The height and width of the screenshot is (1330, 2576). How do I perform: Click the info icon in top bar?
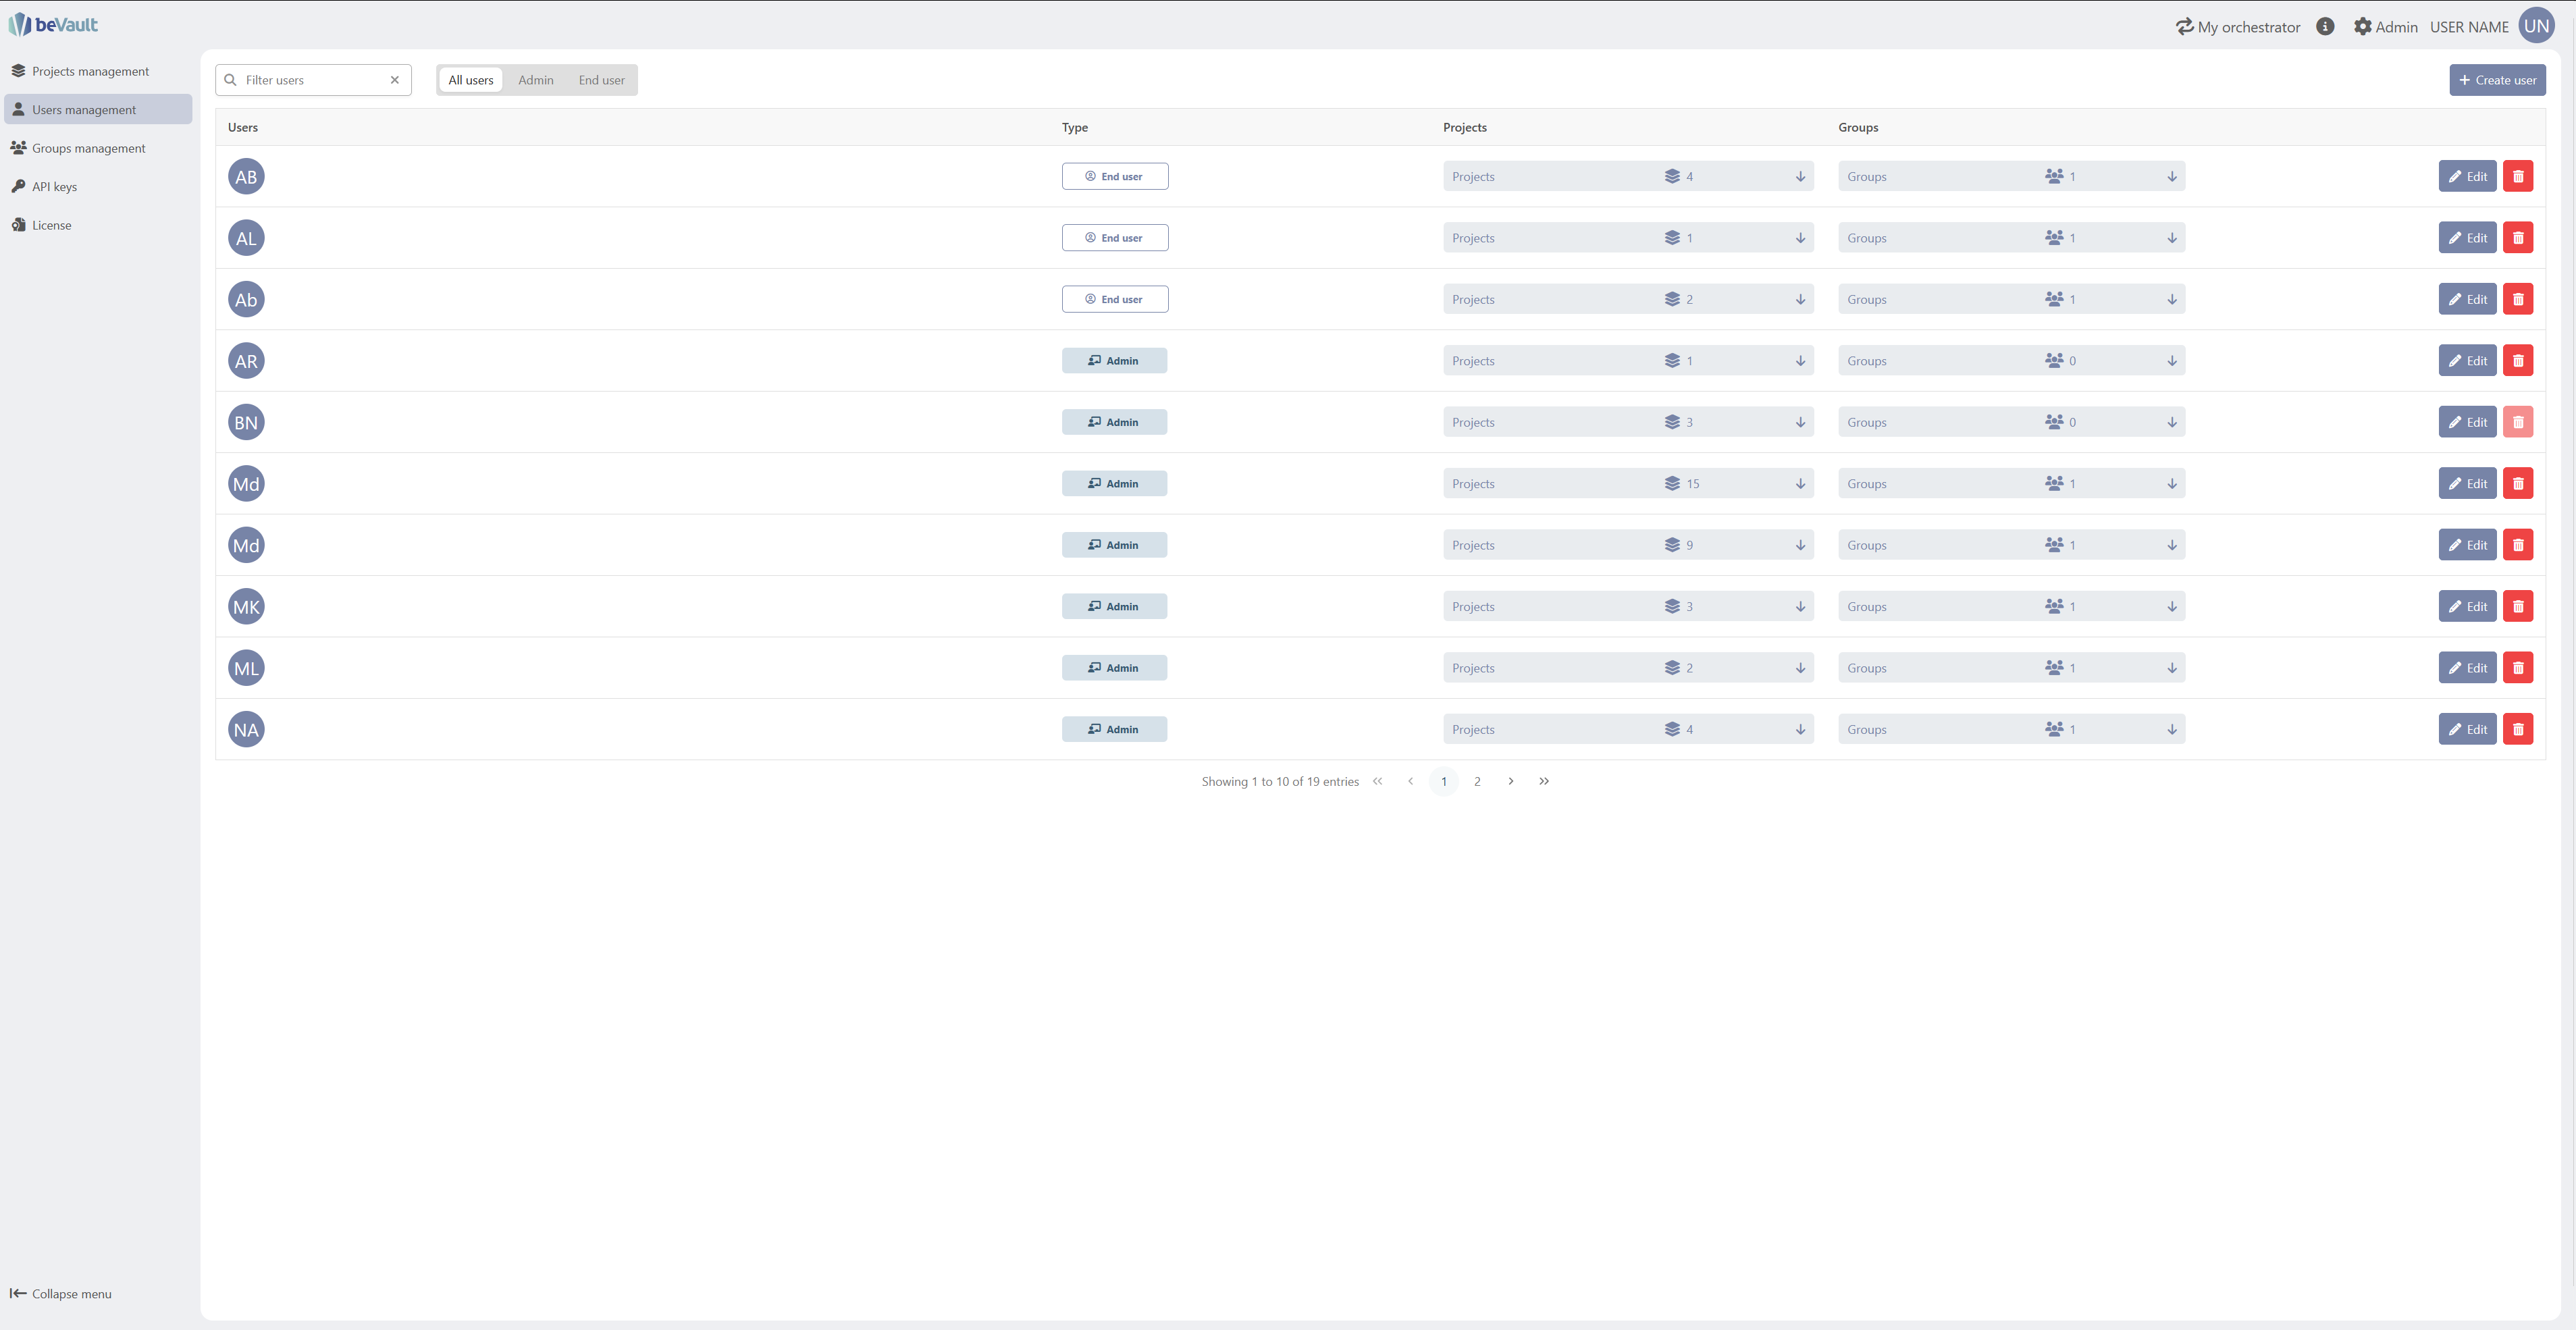[2325, 27]
